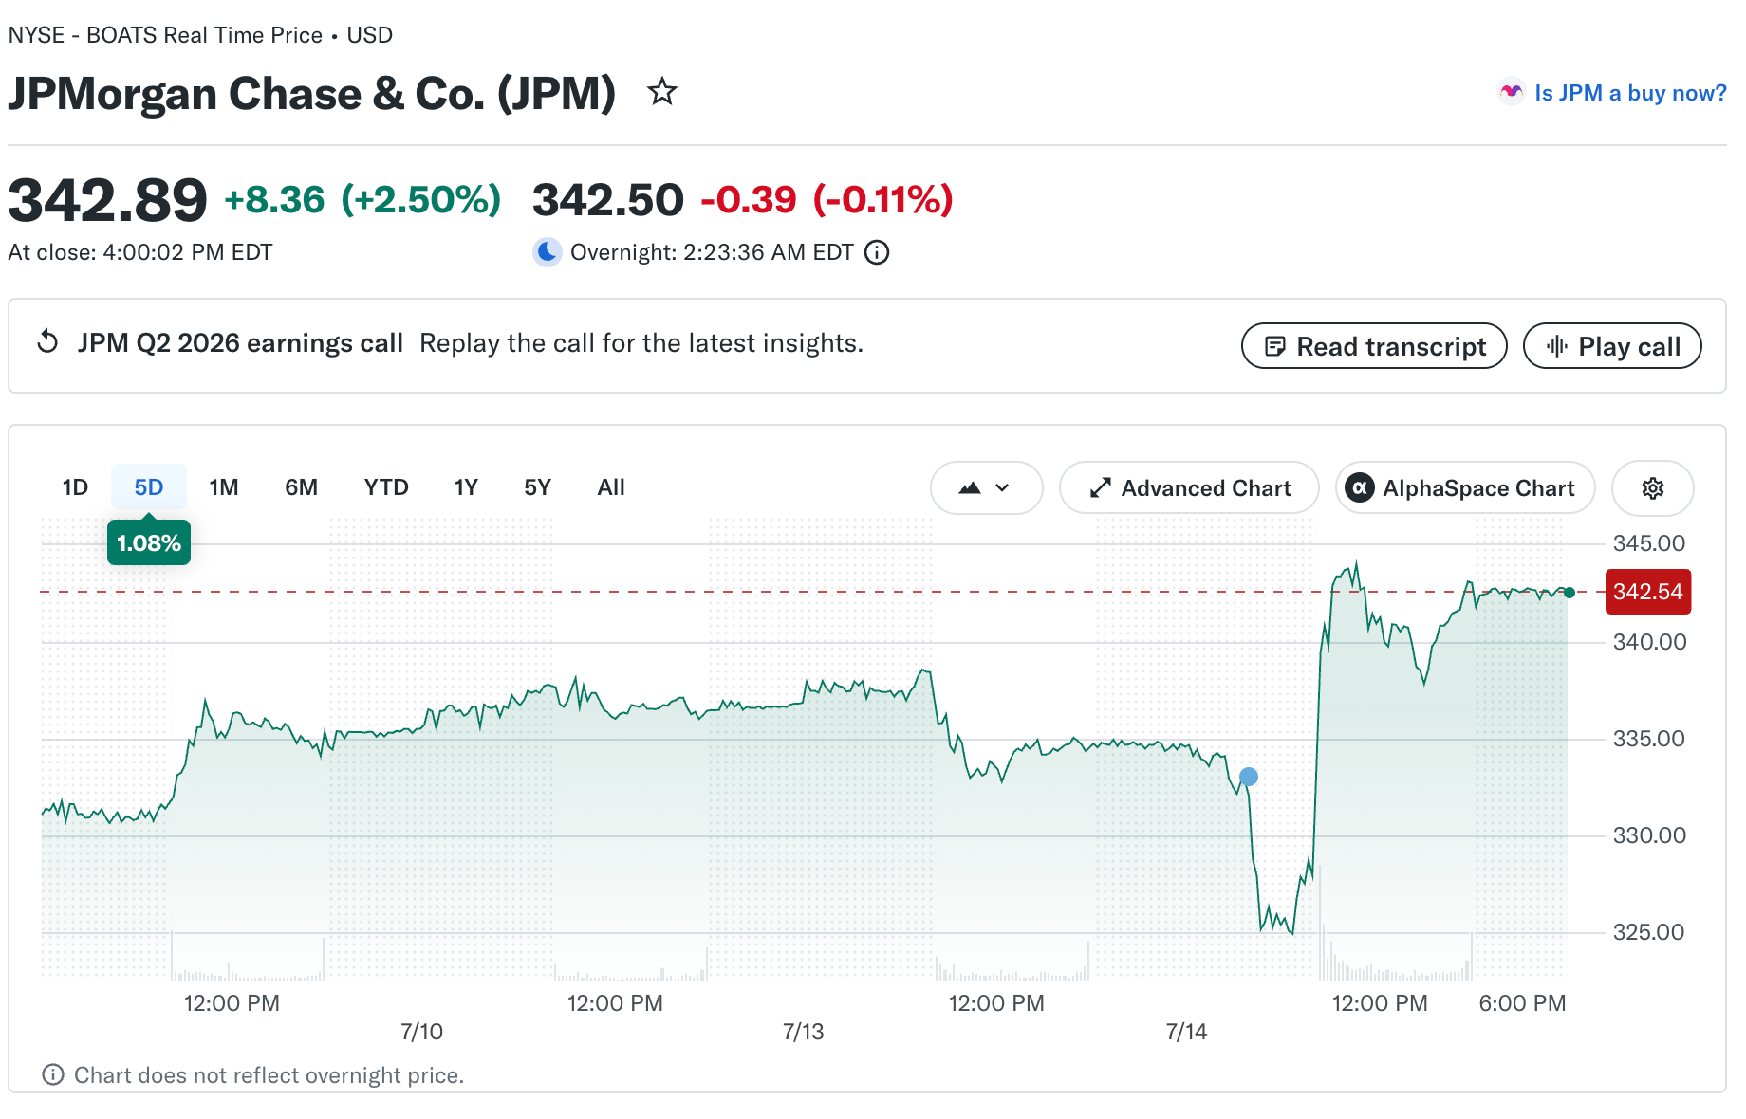Add JPM to watchlist with star icon
Image resolution: width=1746 pixels, height=1119 pixels.
click(x=662, y=92)
